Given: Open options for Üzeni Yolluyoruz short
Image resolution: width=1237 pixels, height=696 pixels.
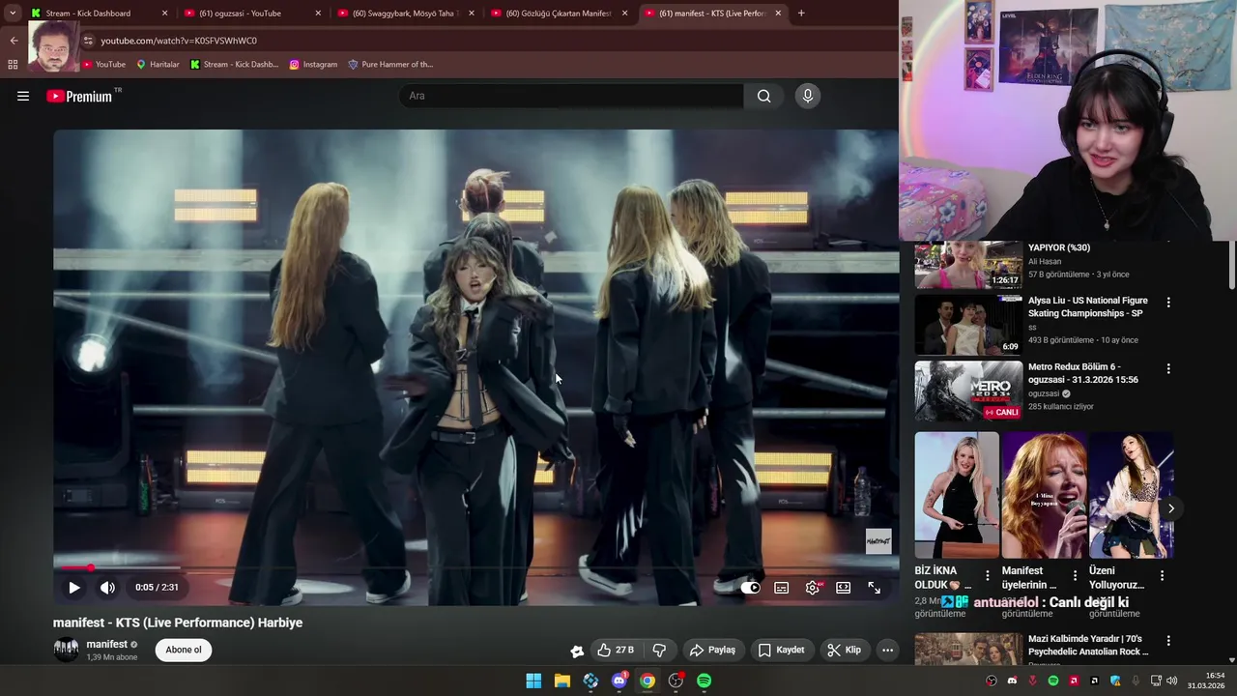Looking at the screenshot, I should (x=1162, y=575).
